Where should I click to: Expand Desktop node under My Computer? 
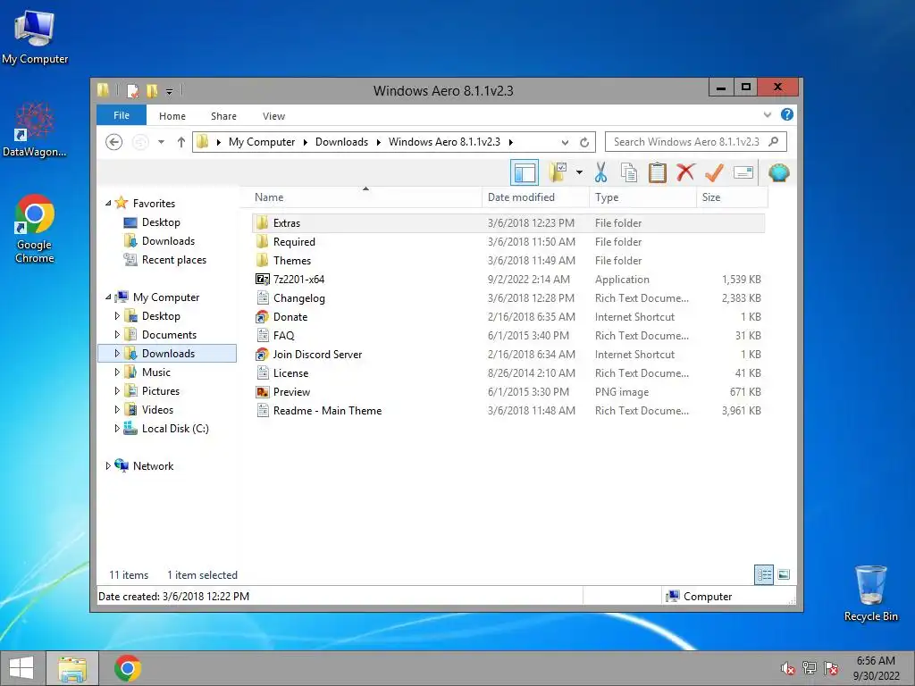point(117,315)
